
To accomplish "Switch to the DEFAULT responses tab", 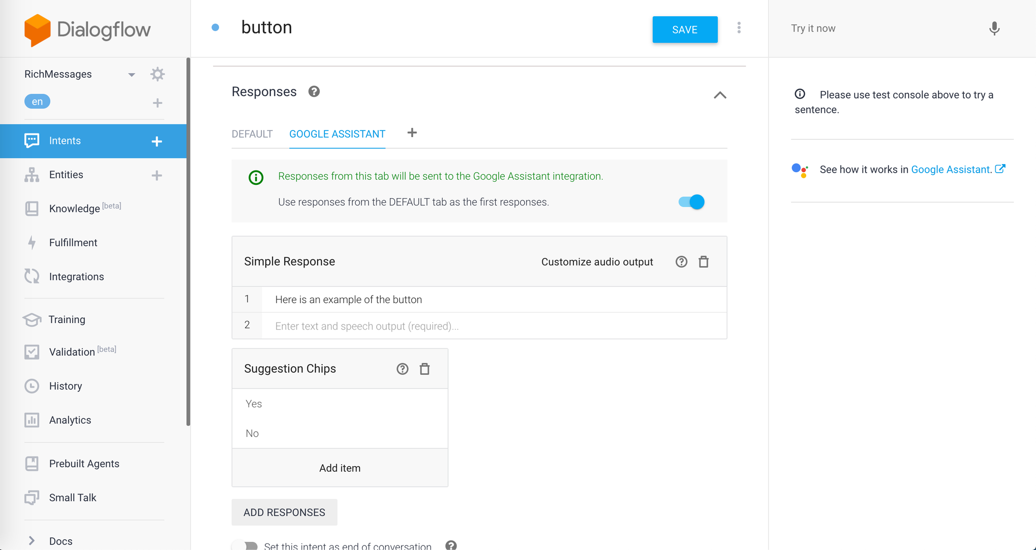I will pos(252,134).
